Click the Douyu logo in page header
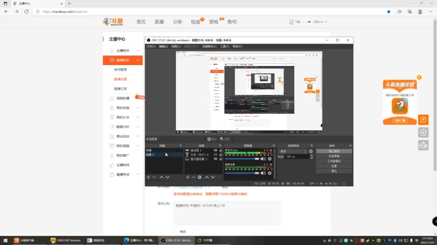The height and width of the screenshot is (245, 437). pyautogui.click(x=113, y=22)
